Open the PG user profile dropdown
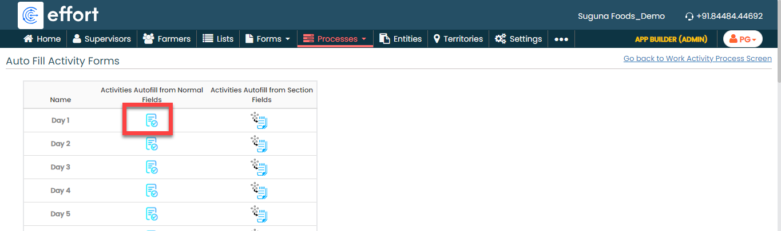 743,39
